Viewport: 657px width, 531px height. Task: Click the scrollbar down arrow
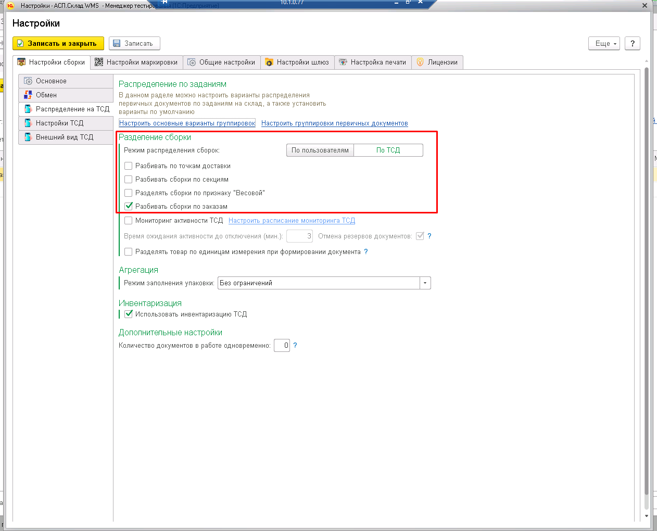(x=647, y=516)
